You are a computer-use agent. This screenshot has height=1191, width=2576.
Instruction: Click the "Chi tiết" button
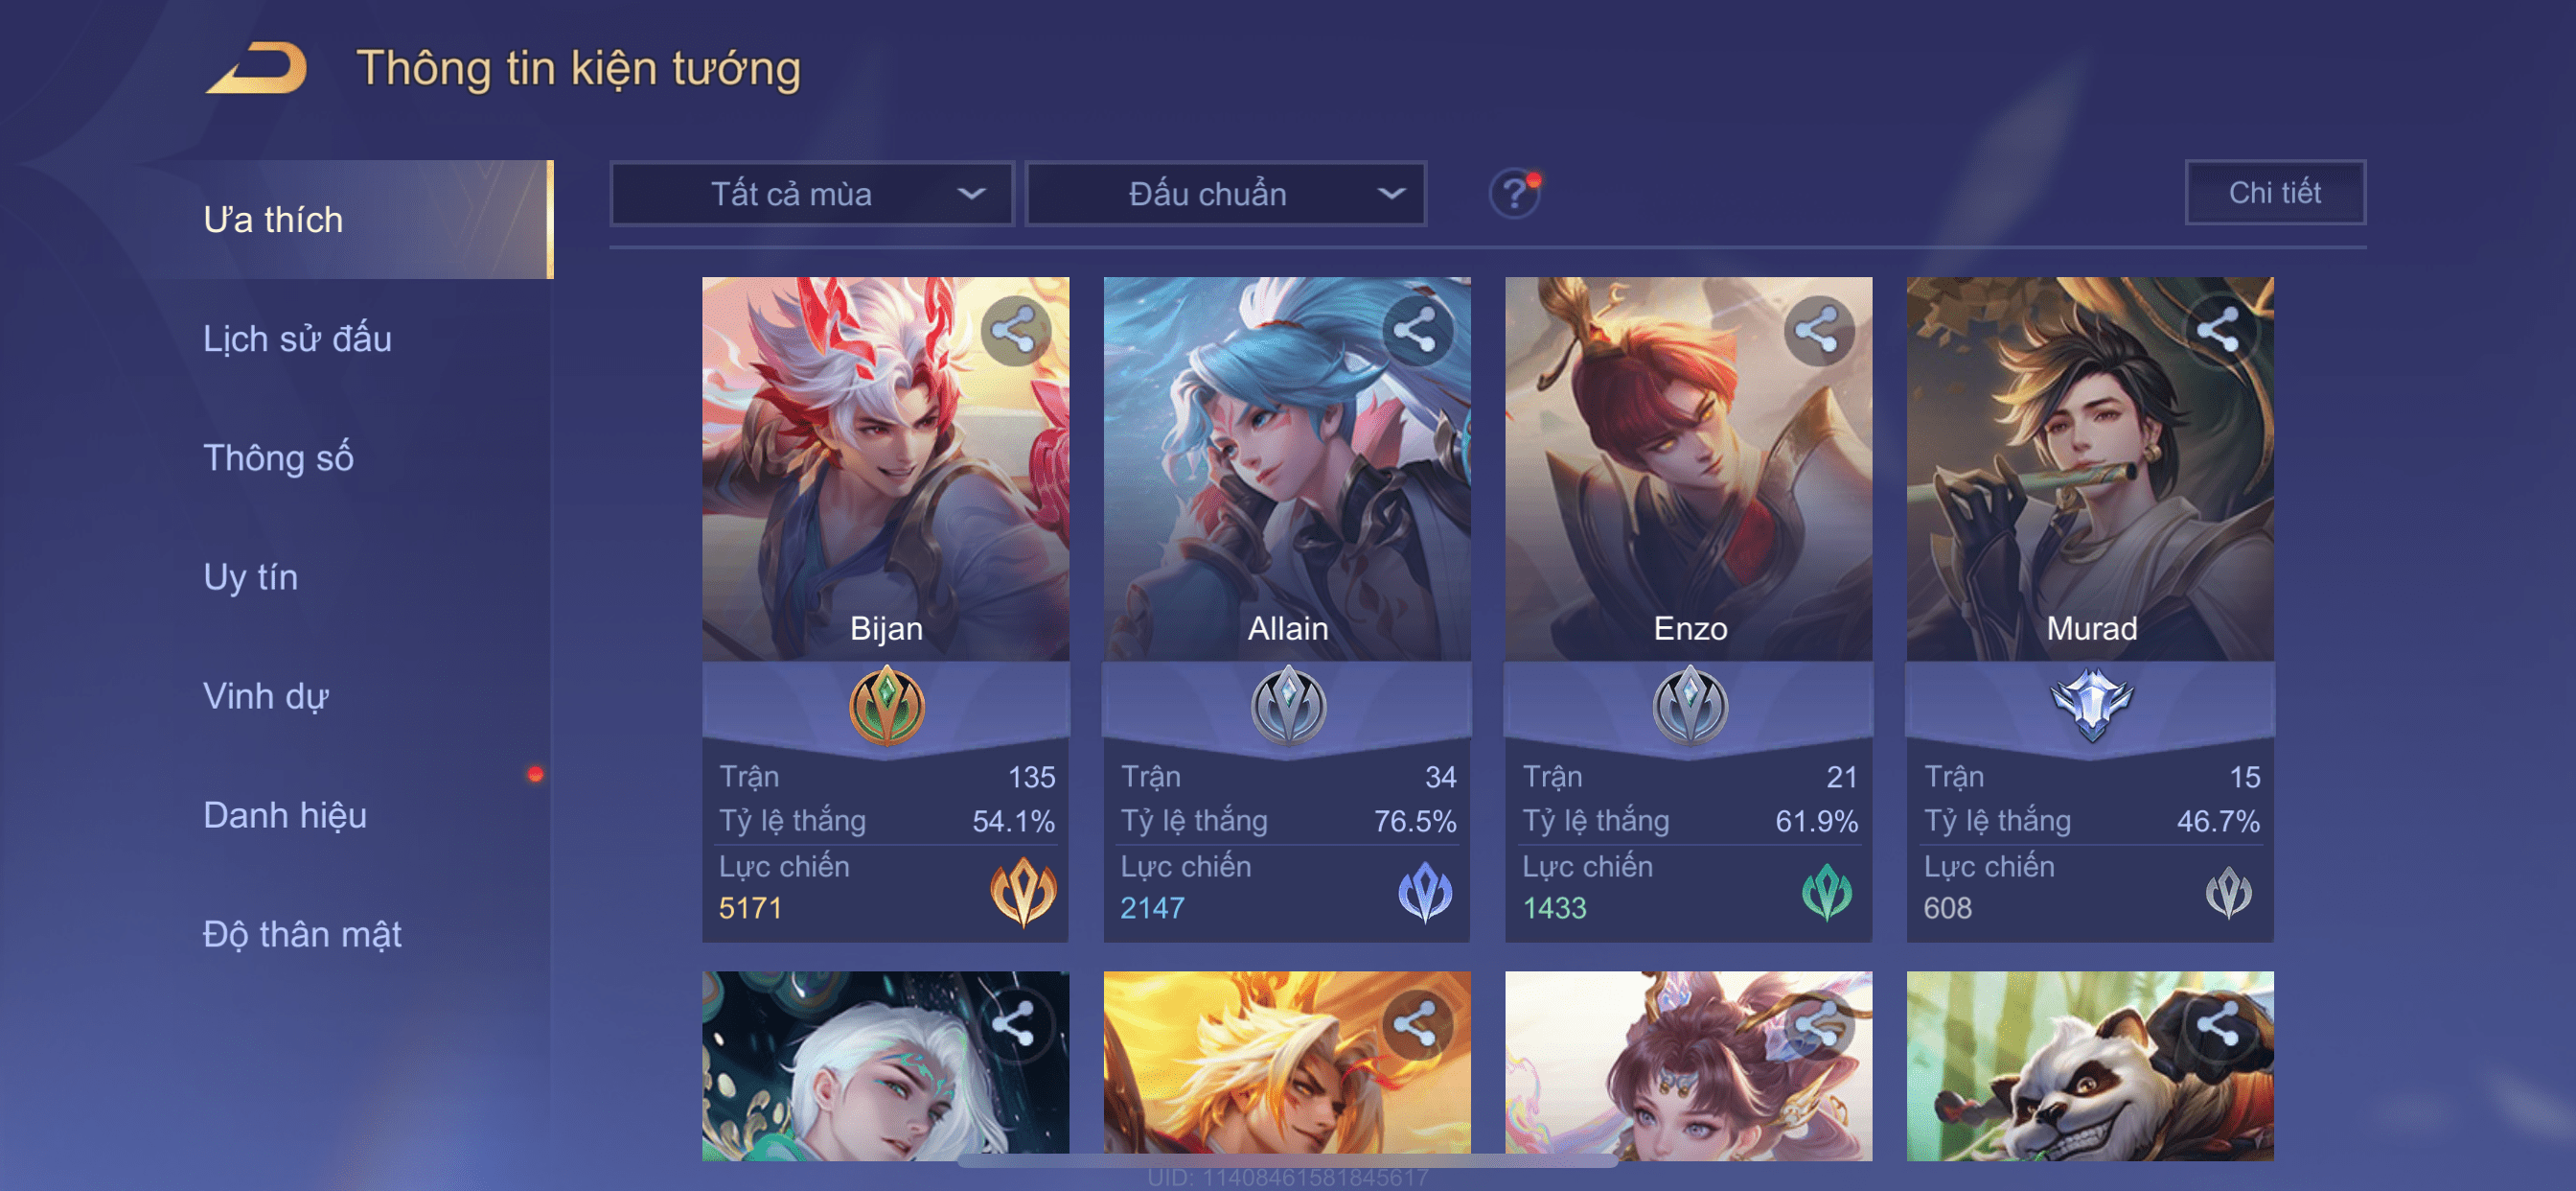2275,192
